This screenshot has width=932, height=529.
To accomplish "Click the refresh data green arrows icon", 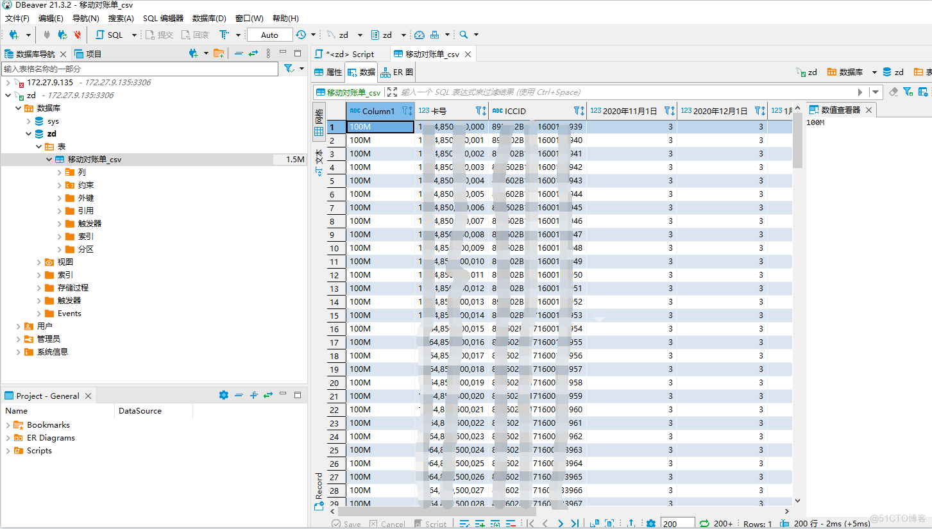I will pyautogui.click(x=704, y=524).
